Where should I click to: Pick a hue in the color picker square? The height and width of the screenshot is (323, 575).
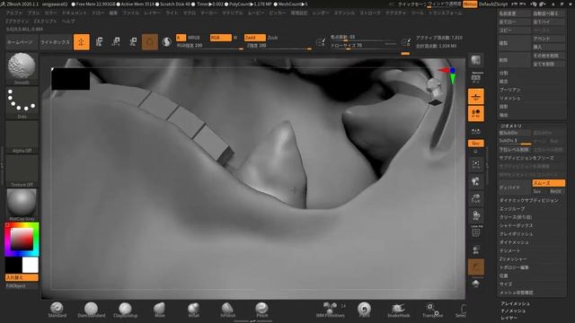(x=22, y=240)
